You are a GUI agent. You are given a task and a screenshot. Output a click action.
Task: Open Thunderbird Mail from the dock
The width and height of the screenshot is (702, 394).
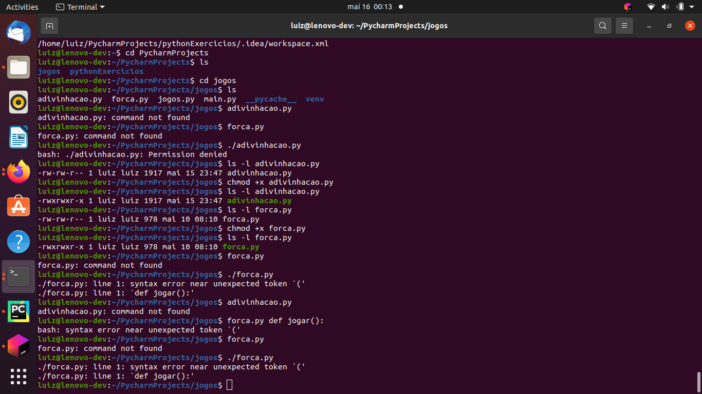(x=19, y=32)
